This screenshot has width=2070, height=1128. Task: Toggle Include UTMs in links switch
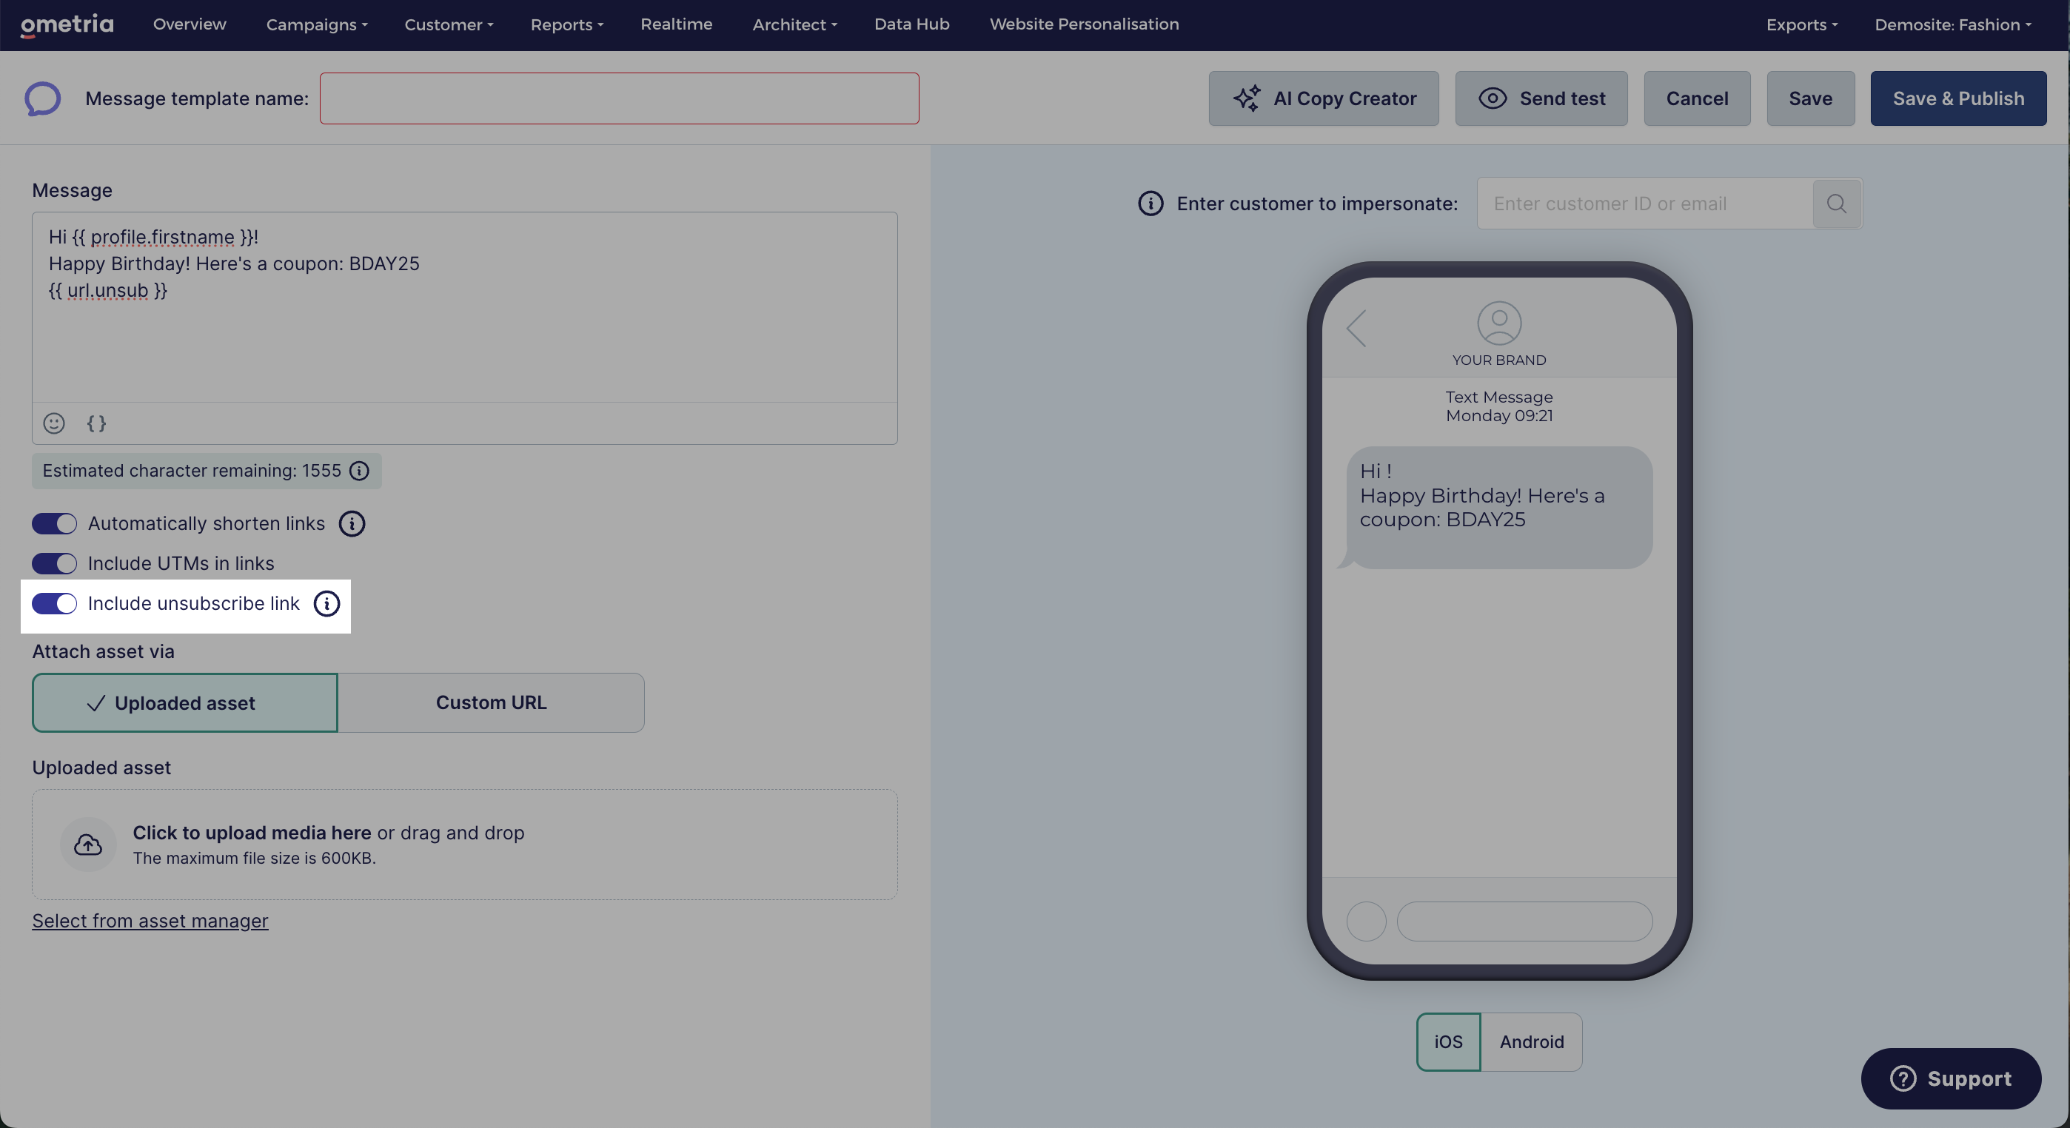point(55,564)
